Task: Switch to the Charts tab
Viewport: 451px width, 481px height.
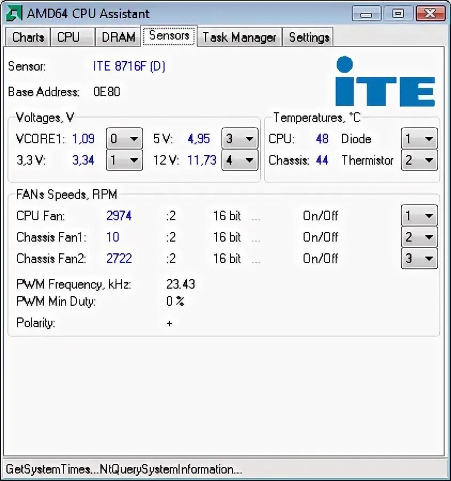Action: 28,37
